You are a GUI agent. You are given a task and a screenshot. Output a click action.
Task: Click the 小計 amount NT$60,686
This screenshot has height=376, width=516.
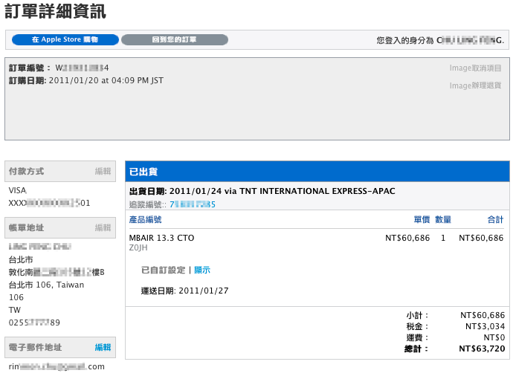coord(483,315)
